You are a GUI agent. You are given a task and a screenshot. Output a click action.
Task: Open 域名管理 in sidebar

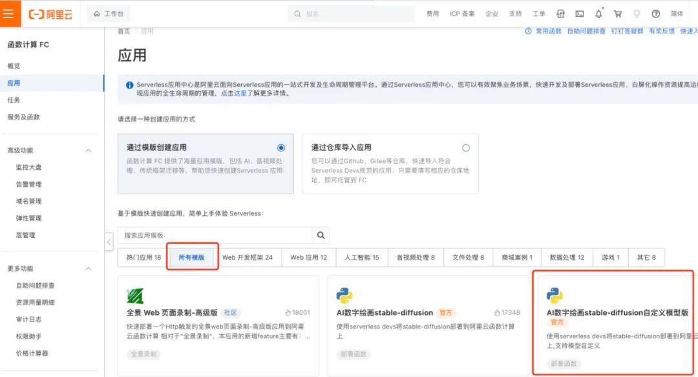[28, 201]
